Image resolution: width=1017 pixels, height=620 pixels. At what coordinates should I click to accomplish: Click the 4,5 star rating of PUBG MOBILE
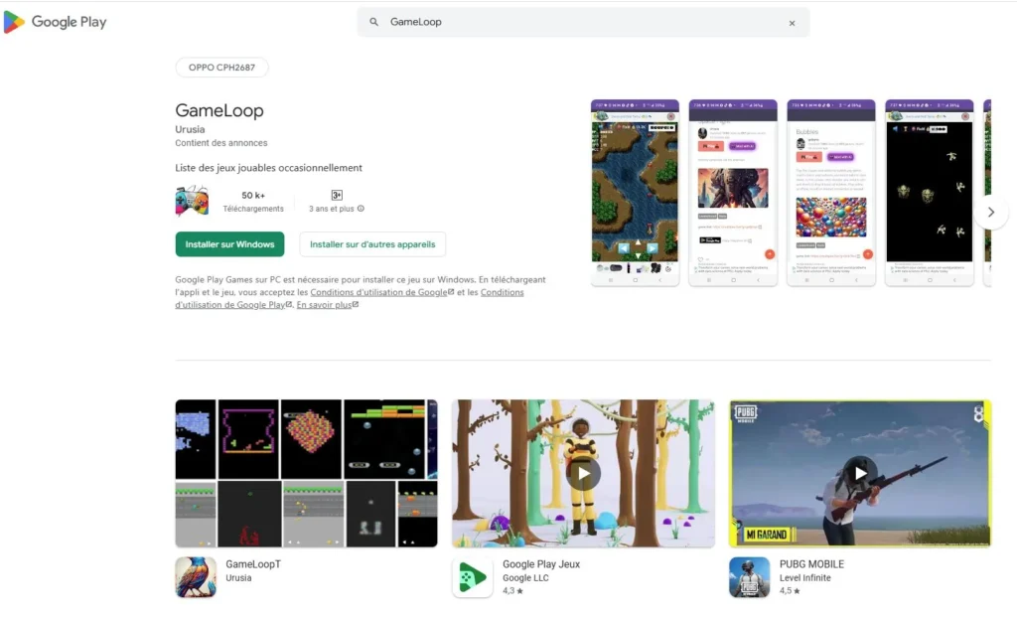click(790, 591)
